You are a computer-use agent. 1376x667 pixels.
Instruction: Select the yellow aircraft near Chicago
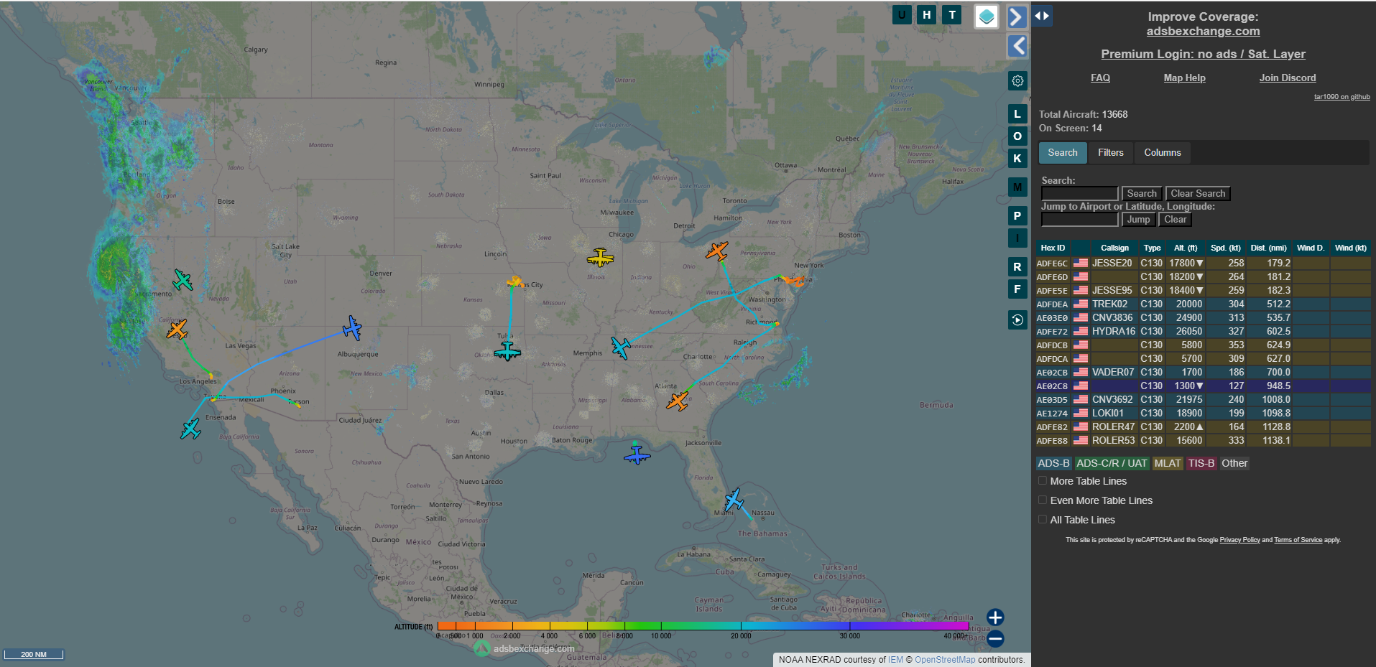click(600, 257)
